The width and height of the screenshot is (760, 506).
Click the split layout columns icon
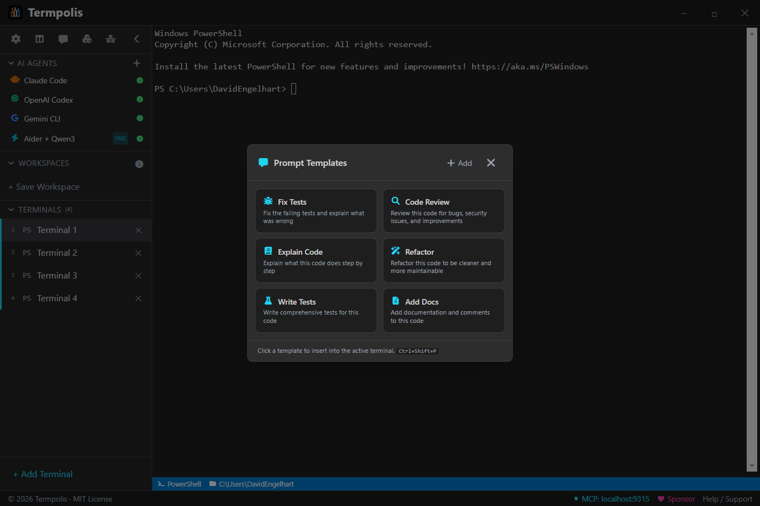(39, 39)
